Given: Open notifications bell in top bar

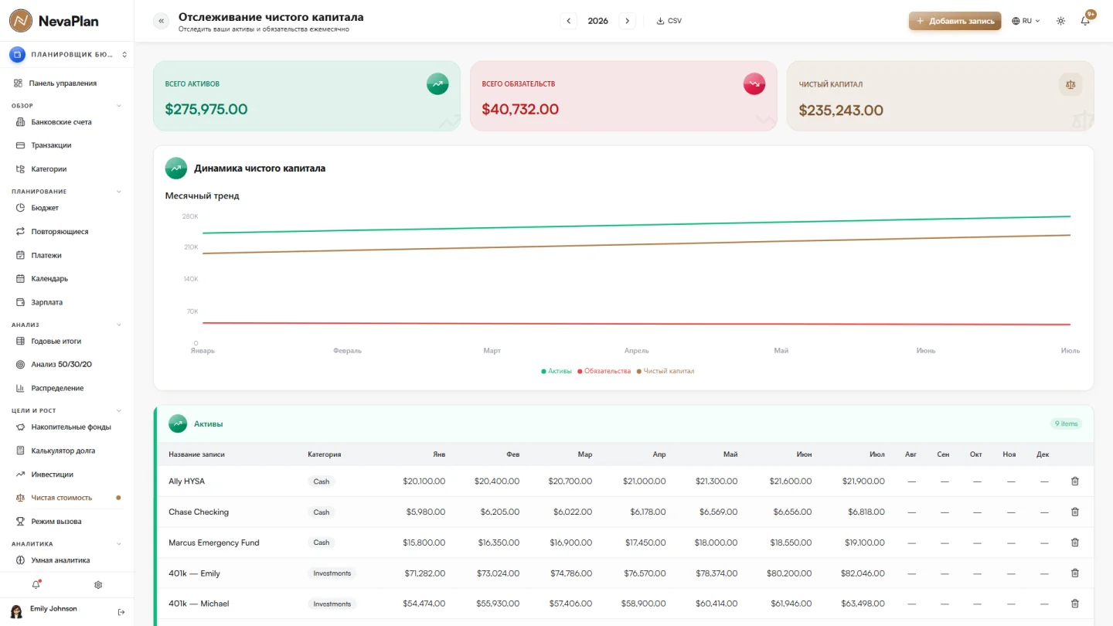Looking at the screenshot, I should click(x=1085, y=21).
